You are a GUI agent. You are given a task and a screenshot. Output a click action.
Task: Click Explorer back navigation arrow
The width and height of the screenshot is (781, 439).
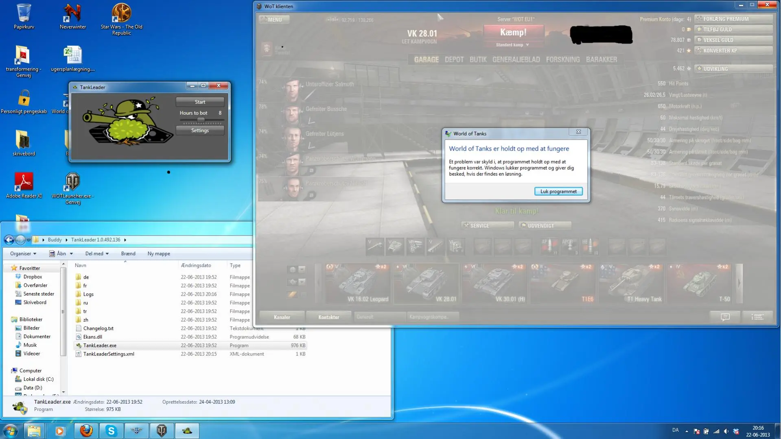pos(9,240)
